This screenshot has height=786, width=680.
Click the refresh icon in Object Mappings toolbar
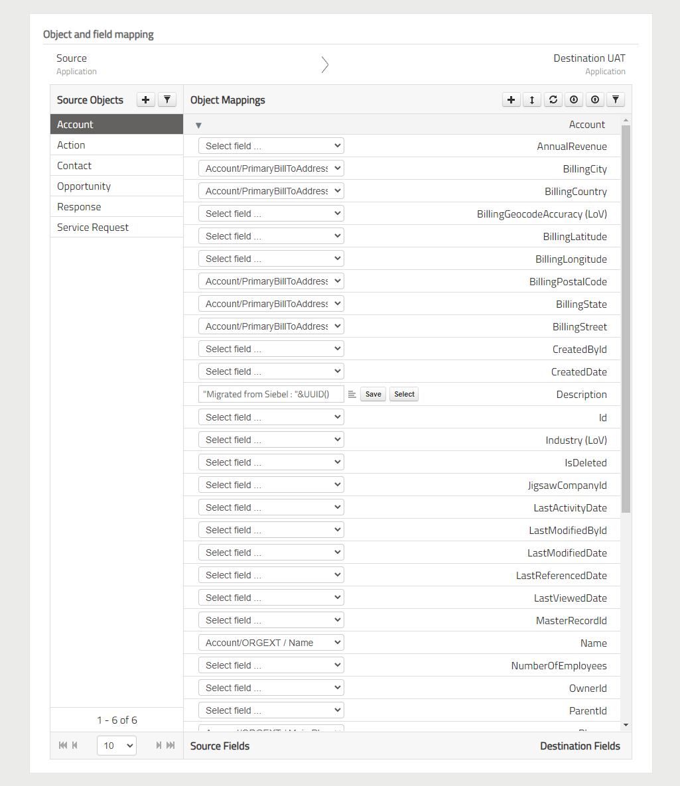point(553,99)
